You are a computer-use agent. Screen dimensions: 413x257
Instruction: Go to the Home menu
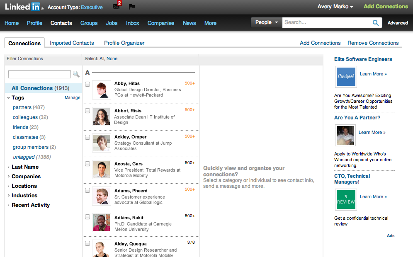(x=12, y=23)
